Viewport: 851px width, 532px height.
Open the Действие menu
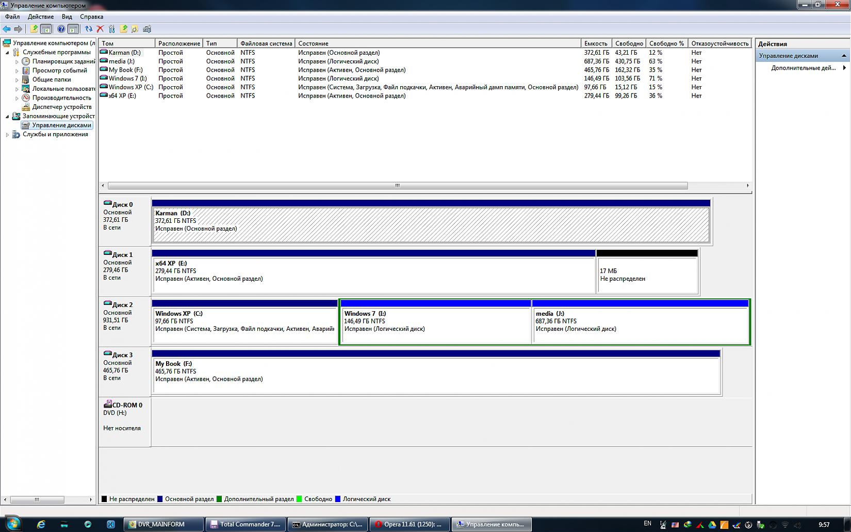point(40,17)
